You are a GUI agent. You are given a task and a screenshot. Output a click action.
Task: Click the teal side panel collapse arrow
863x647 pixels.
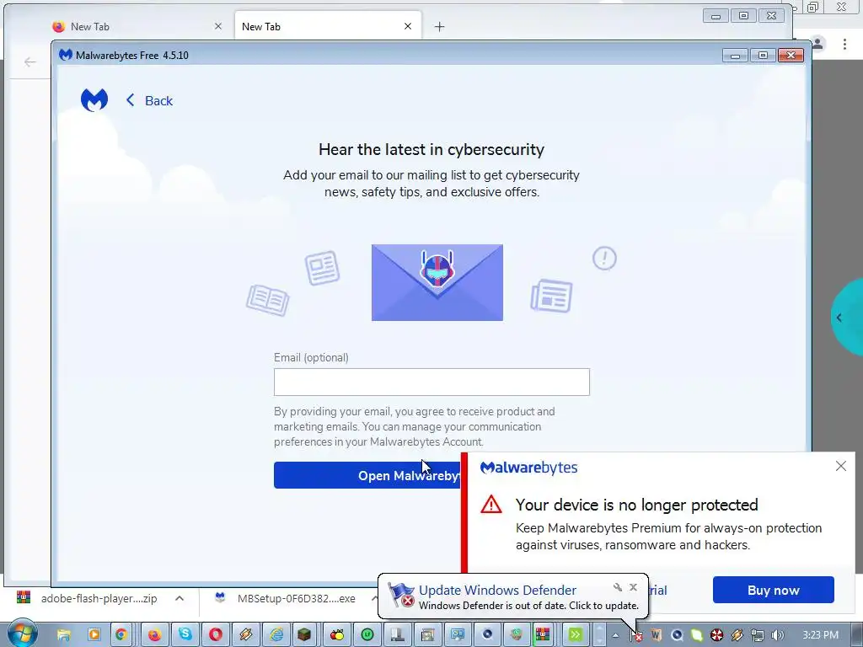[x=839, y=318]
